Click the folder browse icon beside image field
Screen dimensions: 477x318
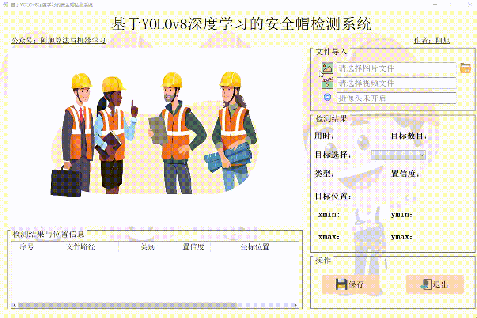click(x=465, y=68)
